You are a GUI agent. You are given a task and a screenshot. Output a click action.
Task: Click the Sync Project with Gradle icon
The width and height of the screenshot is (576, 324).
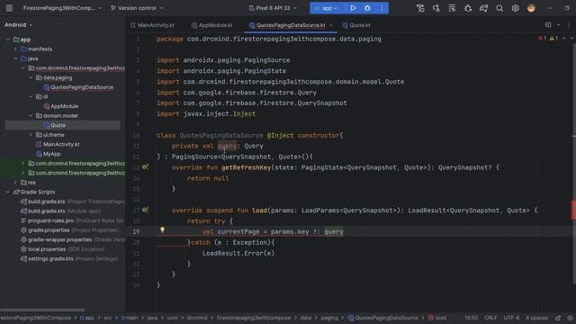point(483,8)
